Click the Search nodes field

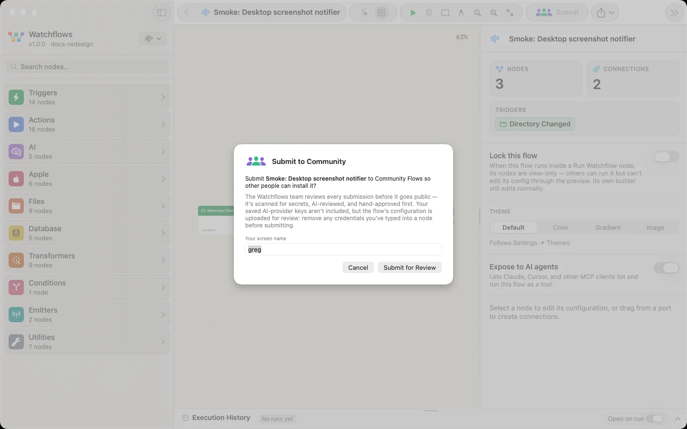pos(87,67)
